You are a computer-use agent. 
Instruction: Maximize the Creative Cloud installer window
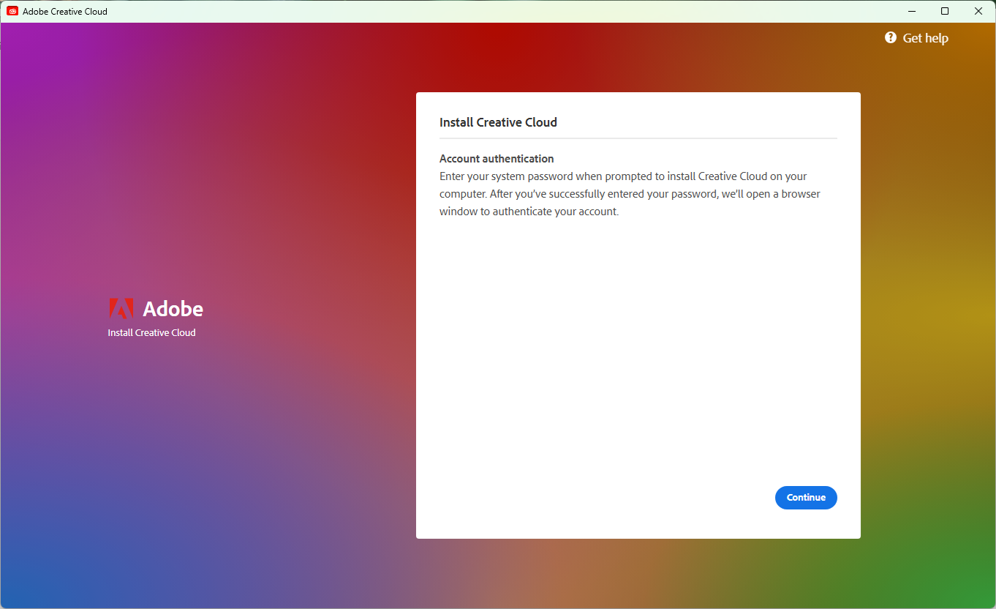945,11
